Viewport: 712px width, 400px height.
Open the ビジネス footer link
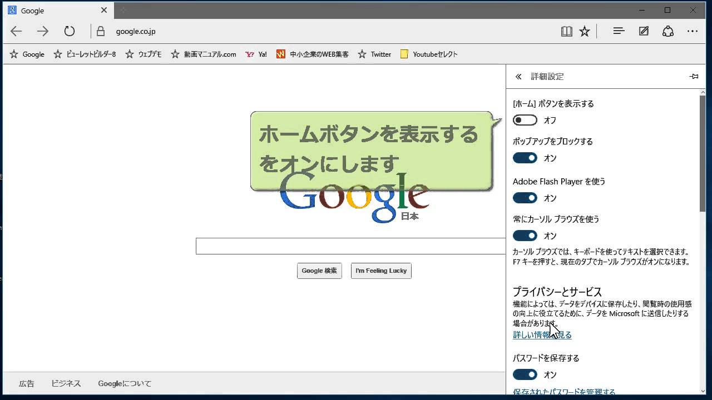coord(66,383)
